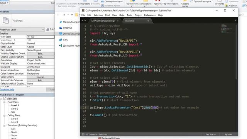This screenshot has width=247, height=139.
Task: Open Revit Select dropdown
Action: [x=4, y=3]
